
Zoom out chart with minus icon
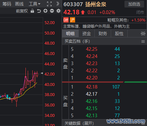point(52,11)
